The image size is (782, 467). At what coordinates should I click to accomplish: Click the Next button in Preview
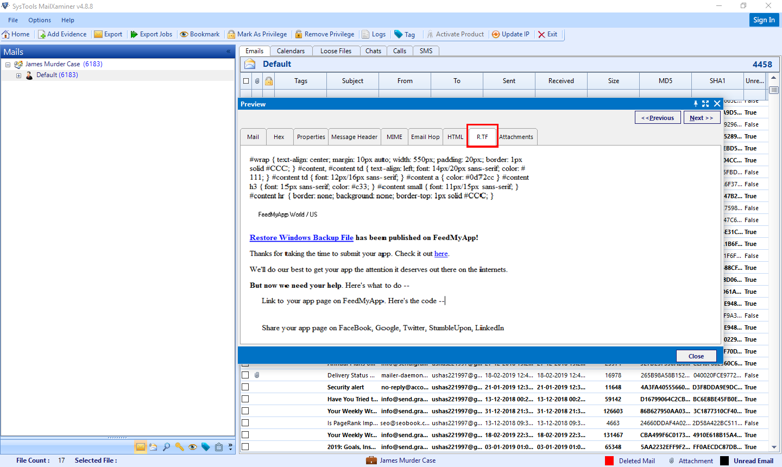702,117
